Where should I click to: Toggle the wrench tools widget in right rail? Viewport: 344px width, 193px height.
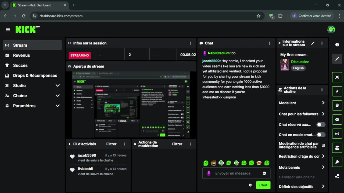[337, 162]
